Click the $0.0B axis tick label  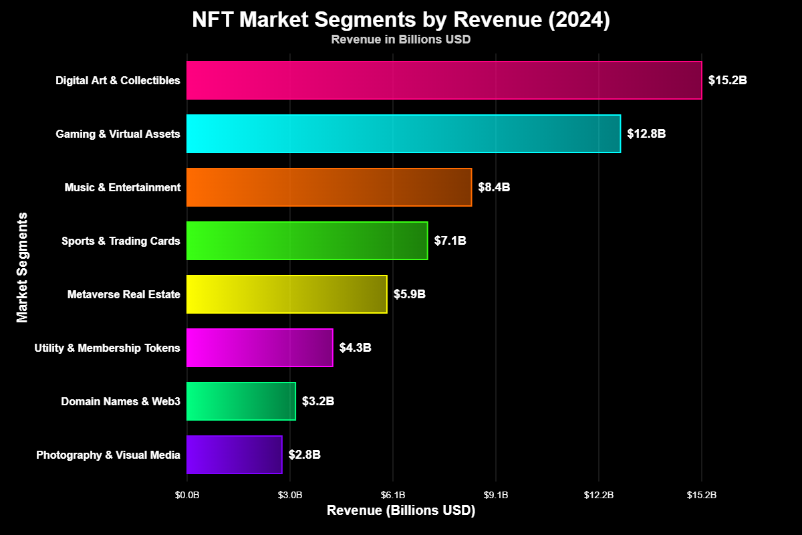pos(187,496)
